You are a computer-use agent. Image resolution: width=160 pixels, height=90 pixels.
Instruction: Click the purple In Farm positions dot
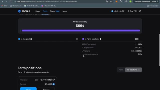(x=83, y=39)
